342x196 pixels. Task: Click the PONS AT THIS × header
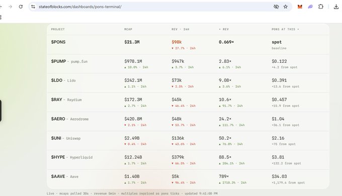pyautogui.click(x=285, y=29)
